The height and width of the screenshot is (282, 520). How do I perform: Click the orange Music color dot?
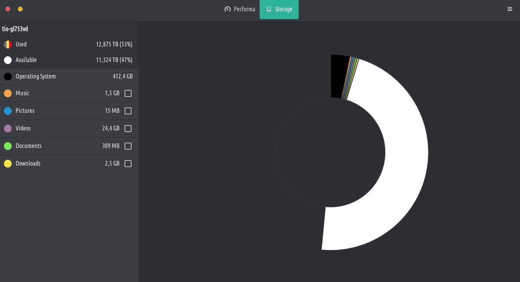[x=8, y=93]
